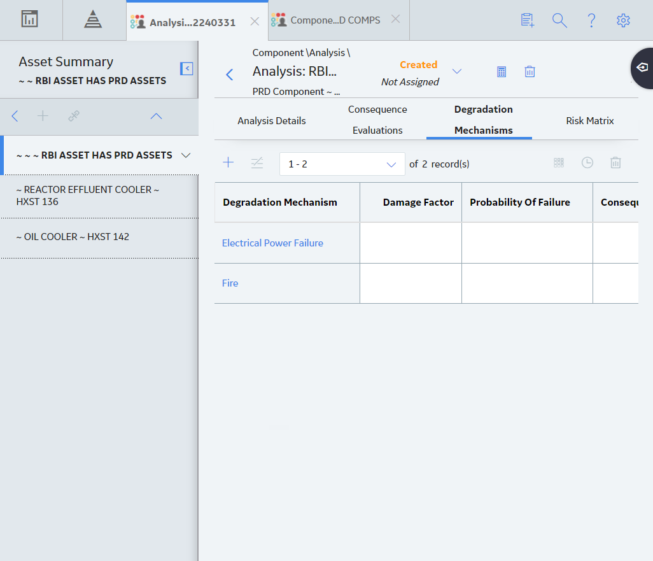Click the Component breadcrumb link
The width and height of the screenshot is (653, 561).
[x=277, y=52]
